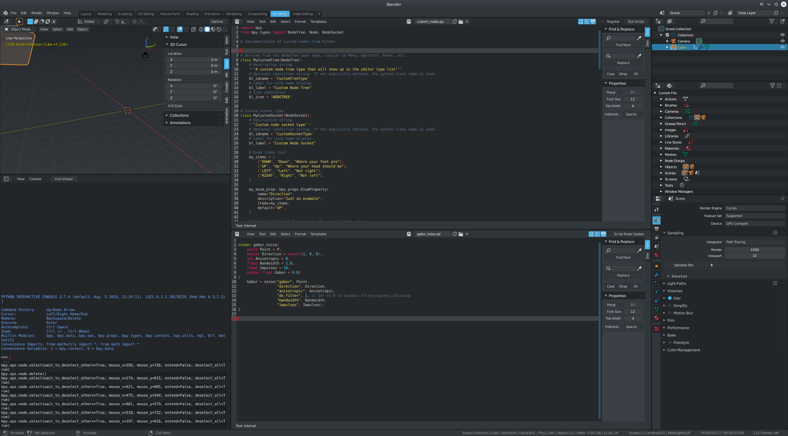The image size is (788, 436).
Task: Switch to the Shading workspace tab
Action: click(x=192, y=14)
